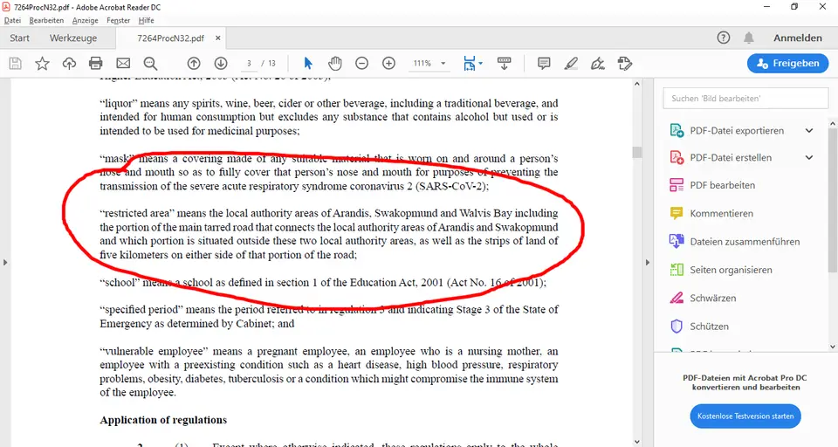Click the magnifier search icon

click(x=151, y=64)
